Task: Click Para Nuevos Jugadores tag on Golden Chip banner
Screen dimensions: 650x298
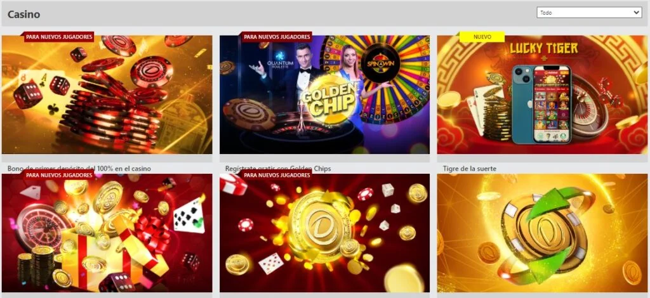Action: (277, 37)
